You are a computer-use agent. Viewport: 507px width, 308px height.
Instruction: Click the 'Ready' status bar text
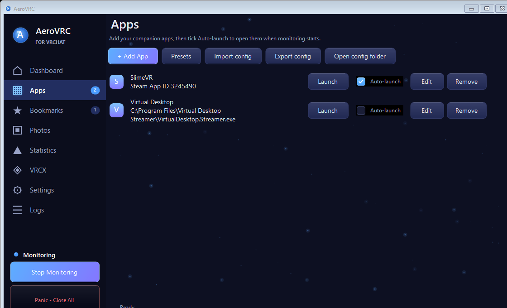[x=127, y=306]
